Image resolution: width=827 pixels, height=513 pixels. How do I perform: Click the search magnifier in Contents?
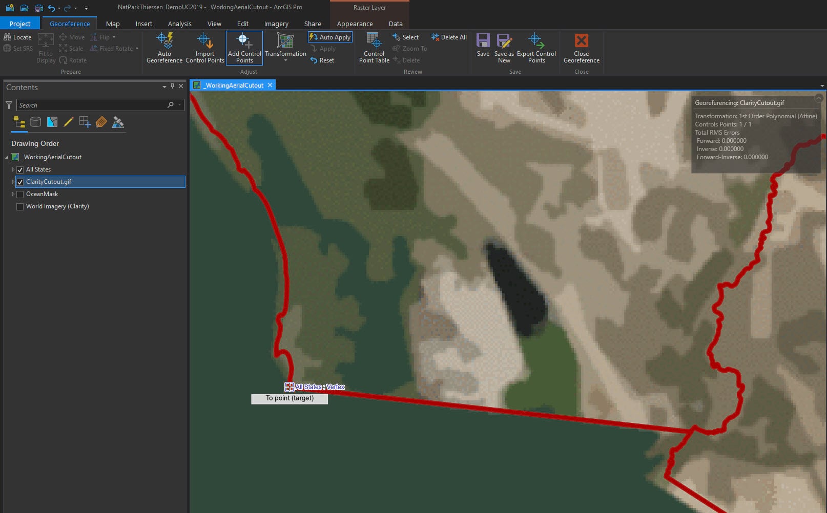(x=171, y=105)
